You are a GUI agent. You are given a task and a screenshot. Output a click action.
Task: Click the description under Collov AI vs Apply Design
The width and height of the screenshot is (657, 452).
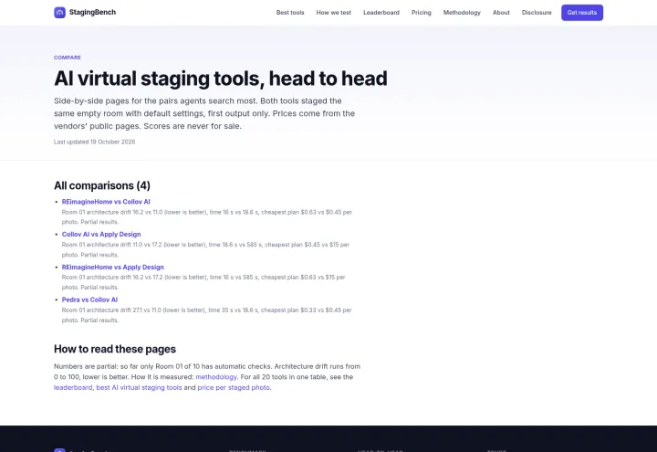pos(205,249)
